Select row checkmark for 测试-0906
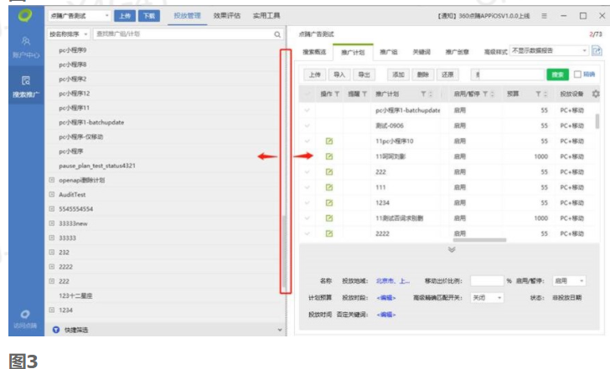This screenshot has height=369, width=610. click(x=308, y=126)
